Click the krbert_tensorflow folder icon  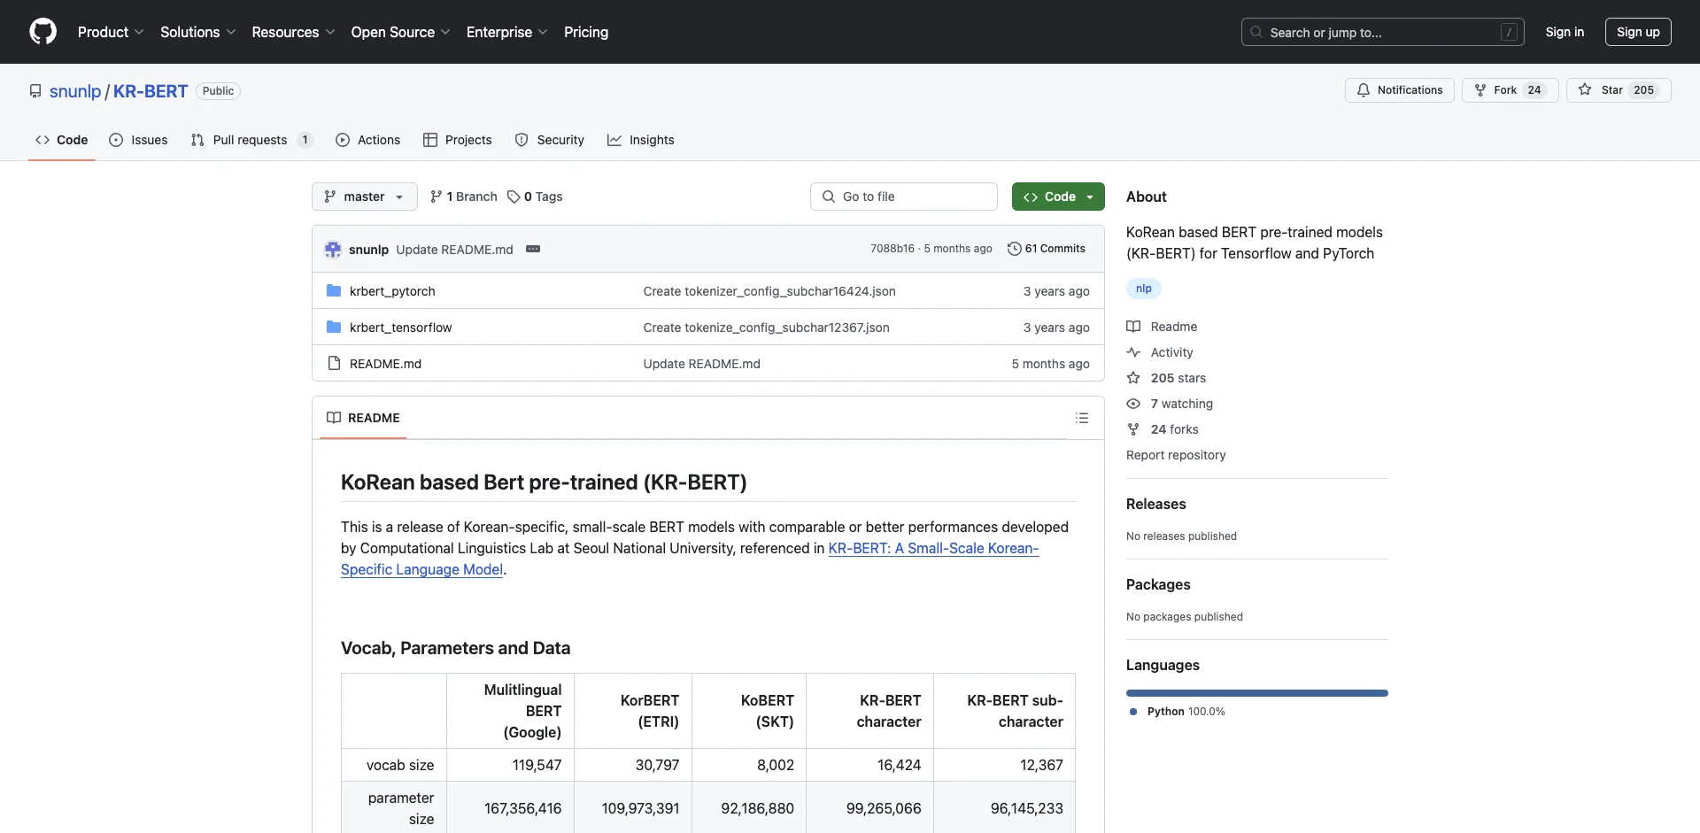(334, 328)
